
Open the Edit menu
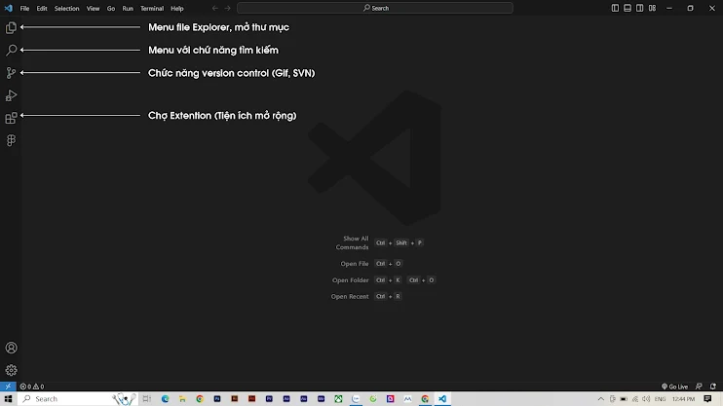pos(42,9)
